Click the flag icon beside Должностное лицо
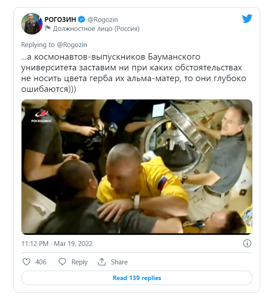276x298 pixels. 48,29
